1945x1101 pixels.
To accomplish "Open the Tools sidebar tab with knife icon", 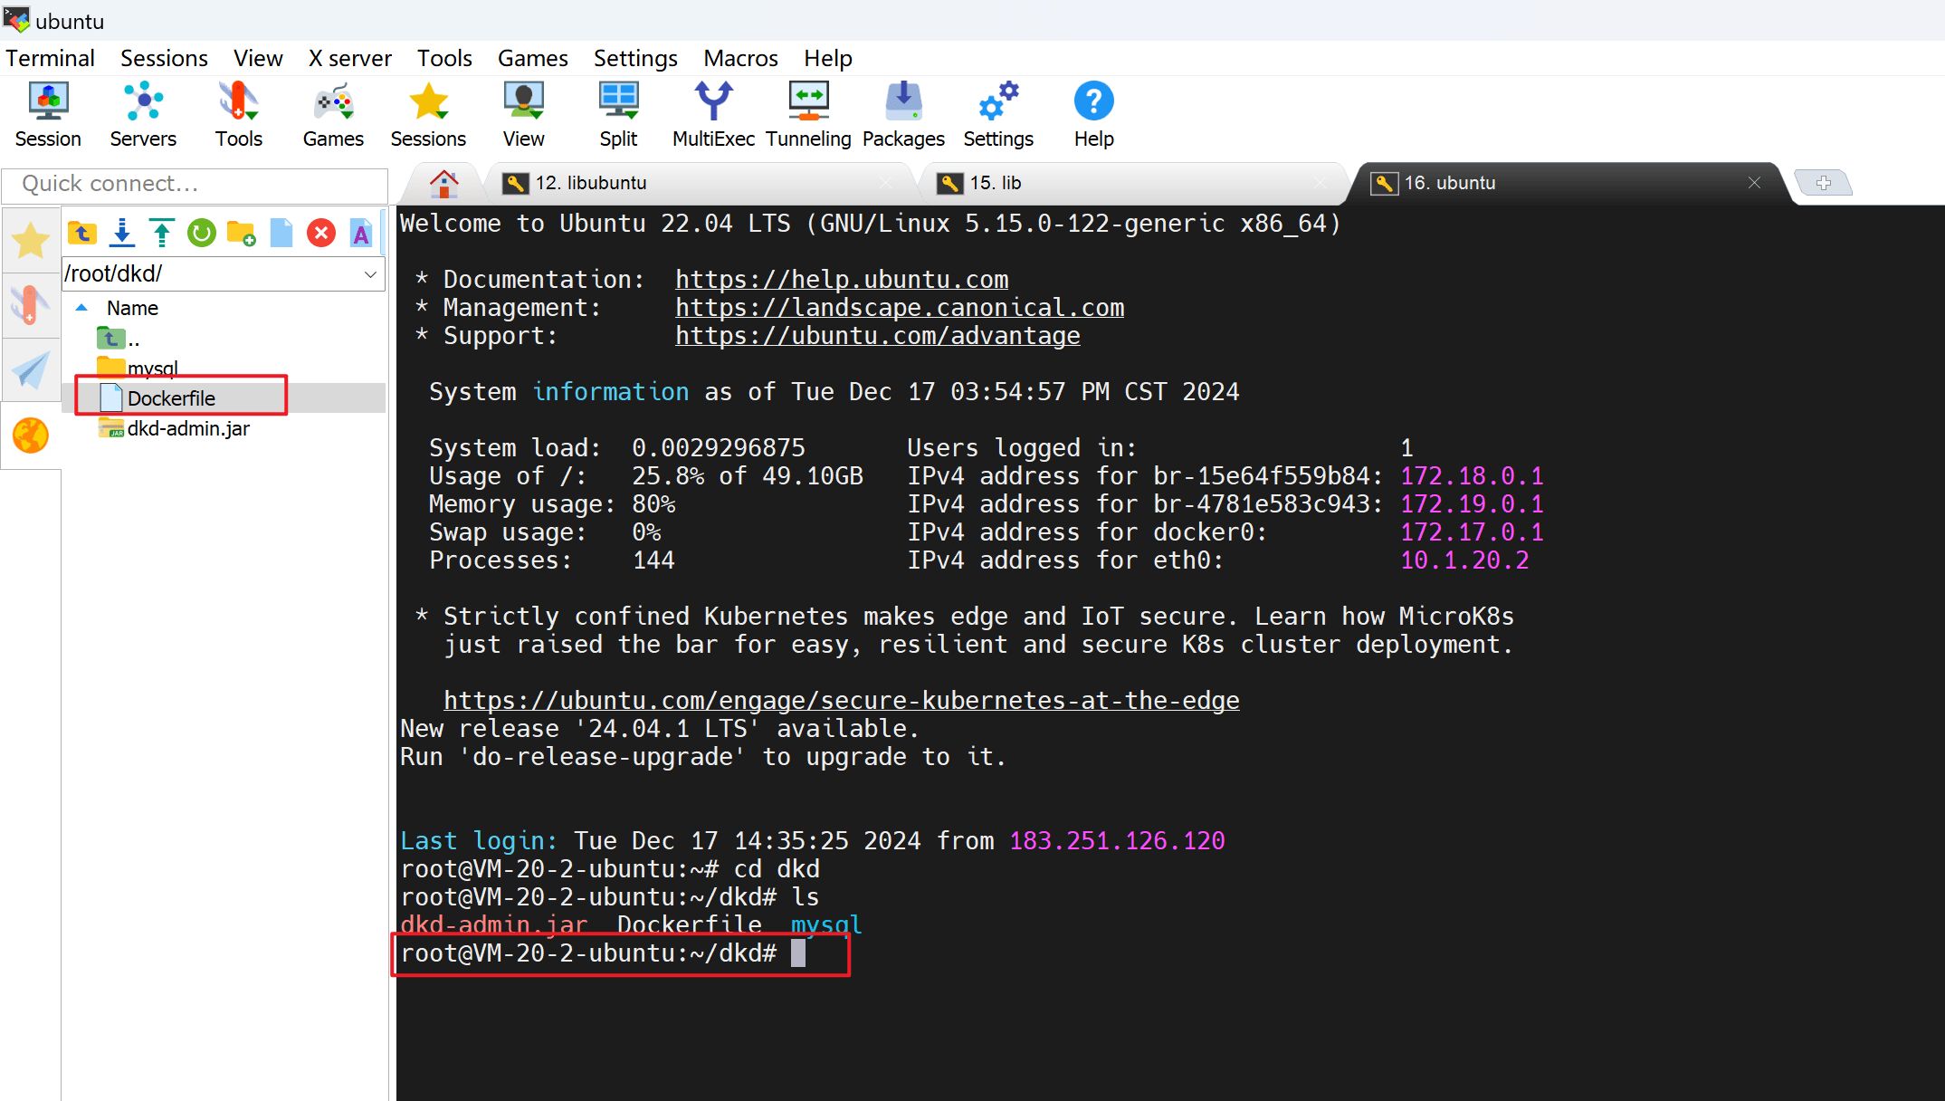I will pyautogui.click(x=31, y=305).
